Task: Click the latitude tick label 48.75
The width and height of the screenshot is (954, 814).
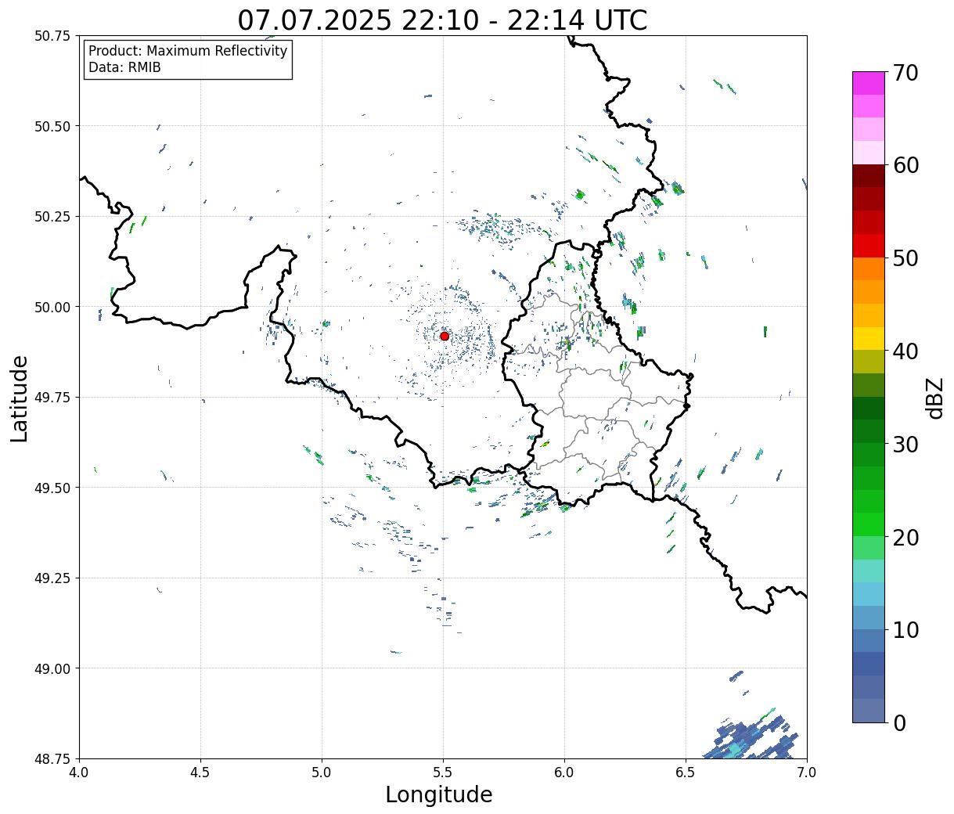Action: tap(52, 759)
